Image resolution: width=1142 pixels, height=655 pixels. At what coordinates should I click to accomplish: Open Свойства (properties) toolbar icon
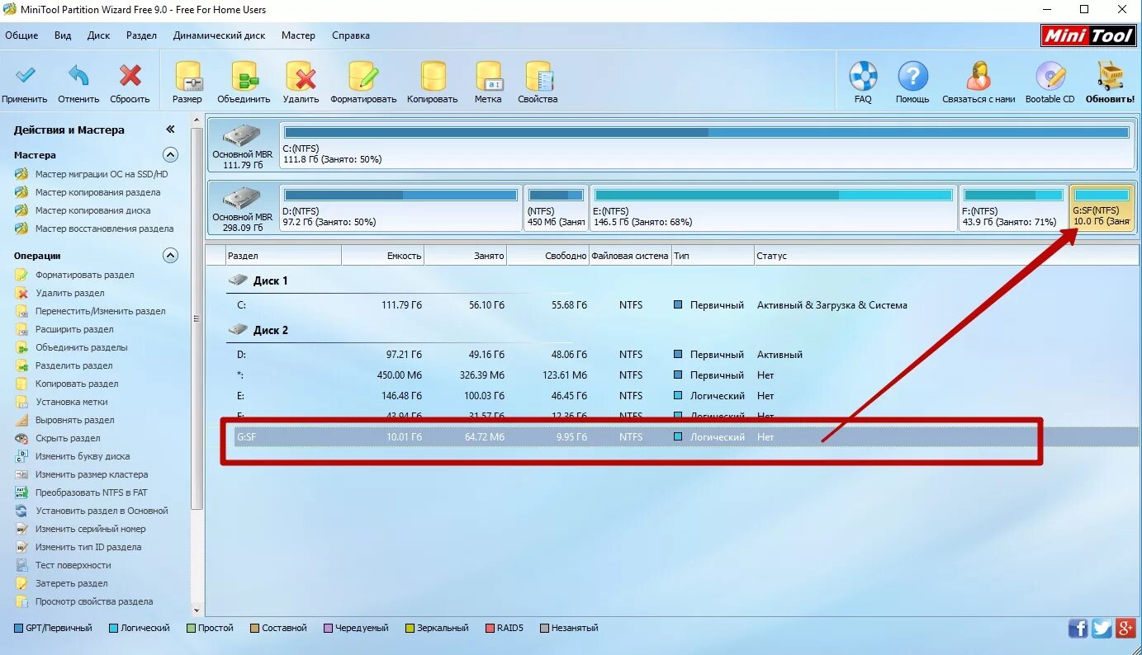coord(538,77)
